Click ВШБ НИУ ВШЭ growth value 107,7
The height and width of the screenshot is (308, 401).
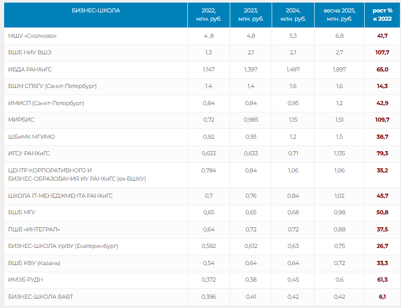coord(382,52)
